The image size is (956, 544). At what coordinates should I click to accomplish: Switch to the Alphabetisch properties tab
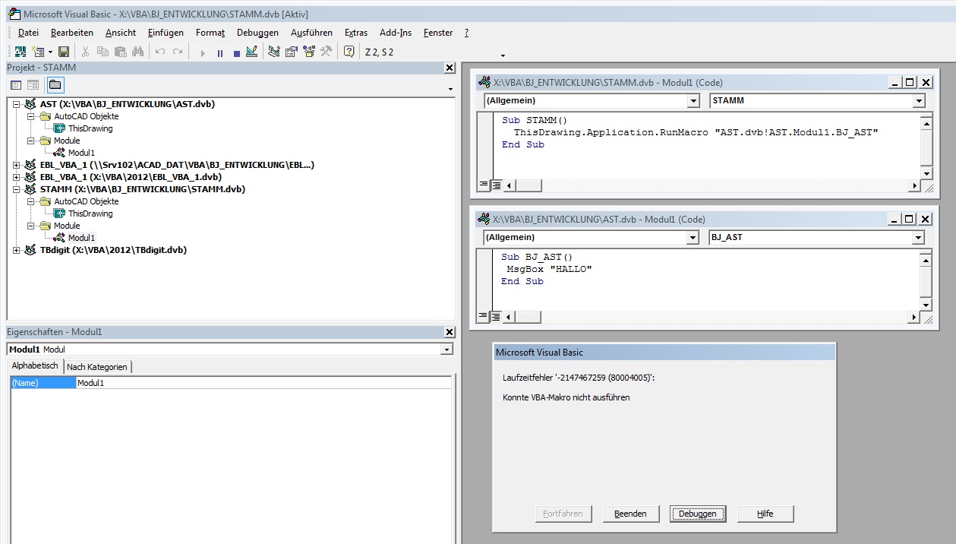coord(35,366)
